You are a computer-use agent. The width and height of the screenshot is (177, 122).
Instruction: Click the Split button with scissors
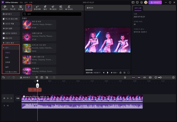pos(25,78)
